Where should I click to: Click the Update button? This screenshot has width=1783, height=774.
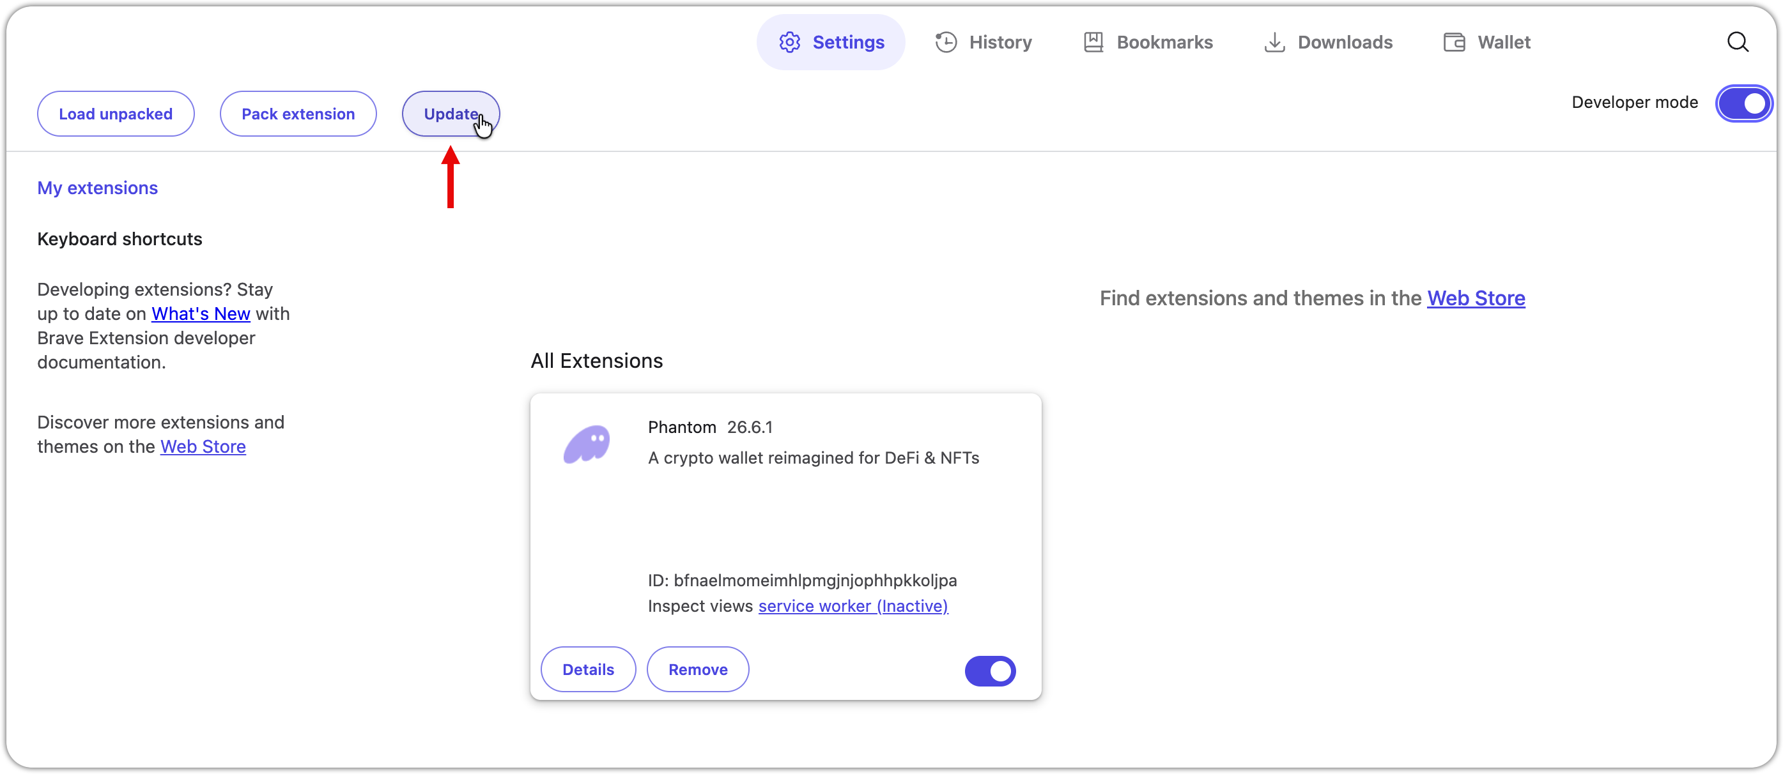click(451, 114)
